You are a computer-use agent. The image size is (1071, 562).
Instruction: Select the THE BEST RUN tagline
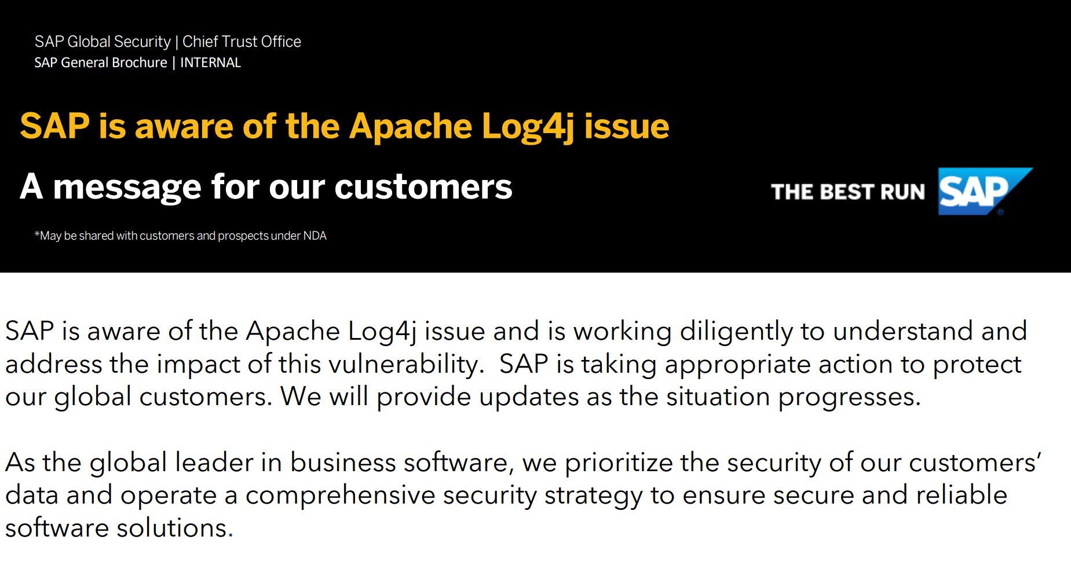coord(848,192)
